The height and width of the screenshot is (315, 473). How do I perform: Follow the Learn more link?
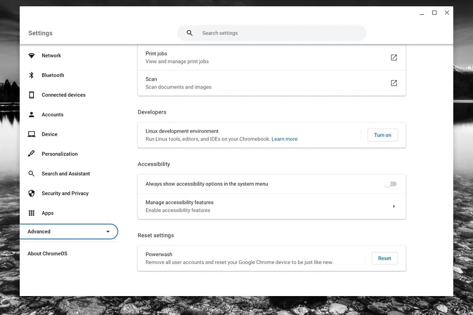click(x=284, y=139)
